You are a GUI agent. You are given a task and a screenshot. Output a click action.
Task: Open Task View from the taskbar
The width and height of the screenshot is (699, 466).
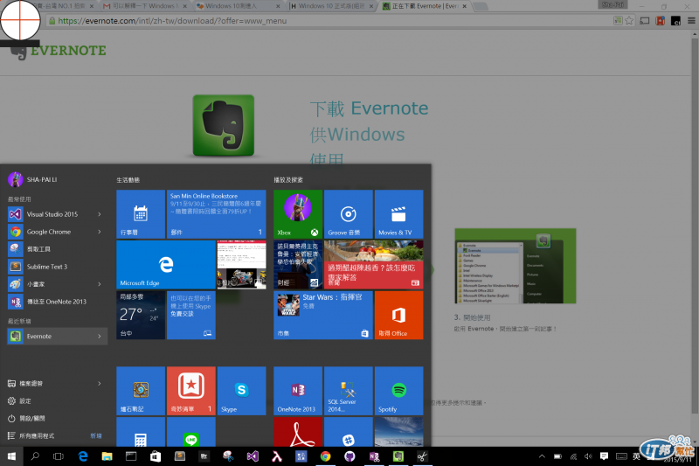59,456
